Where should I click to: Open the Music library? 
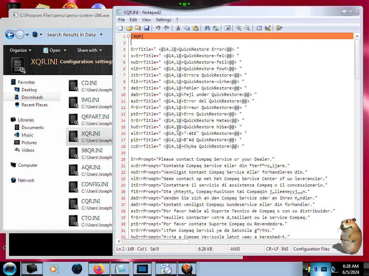(27, 135)
